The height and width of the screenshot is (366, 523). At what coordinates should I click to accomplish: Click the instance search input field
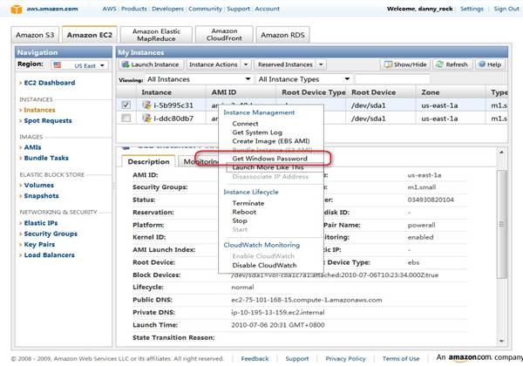(392, 78)
